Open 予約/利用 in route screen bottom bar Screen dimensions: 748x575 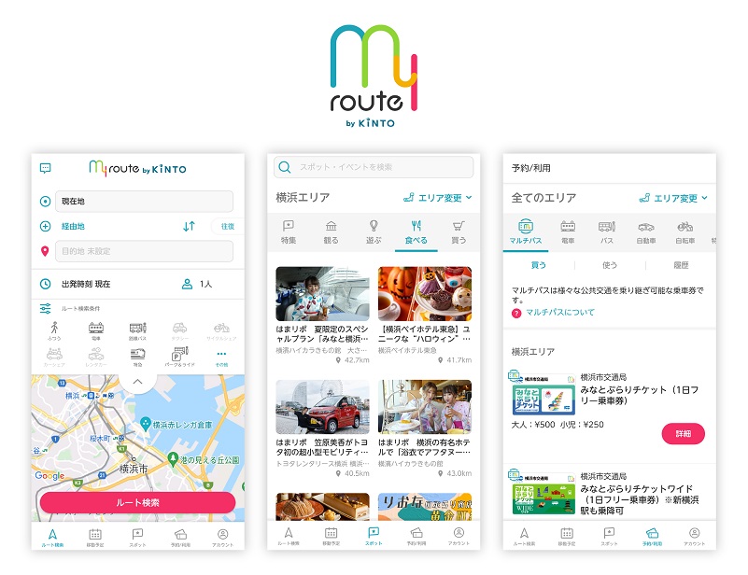click(180, 538)
